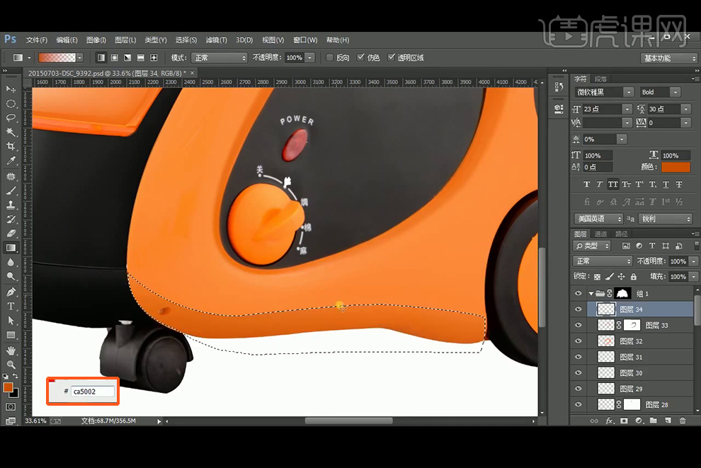Click the delete layer trash icon
701x468 pixels.
[x=683, y=421]
